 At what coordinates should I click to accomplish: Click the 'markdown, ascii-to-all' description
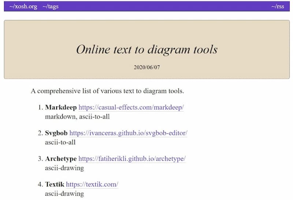point(77,117)
